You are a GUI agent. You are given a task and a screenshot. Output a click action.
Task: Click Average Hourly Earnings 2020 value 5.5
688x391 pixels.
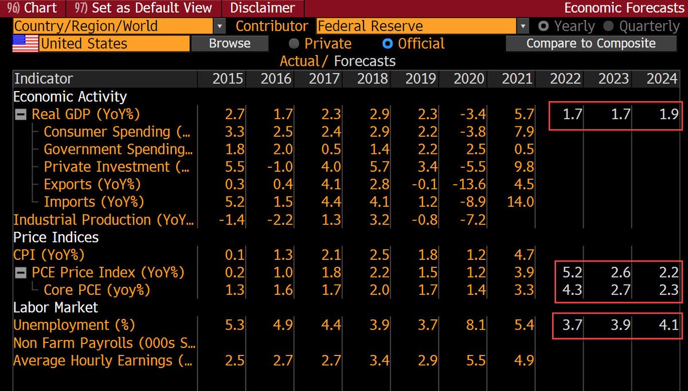click(x=476, y=361)
